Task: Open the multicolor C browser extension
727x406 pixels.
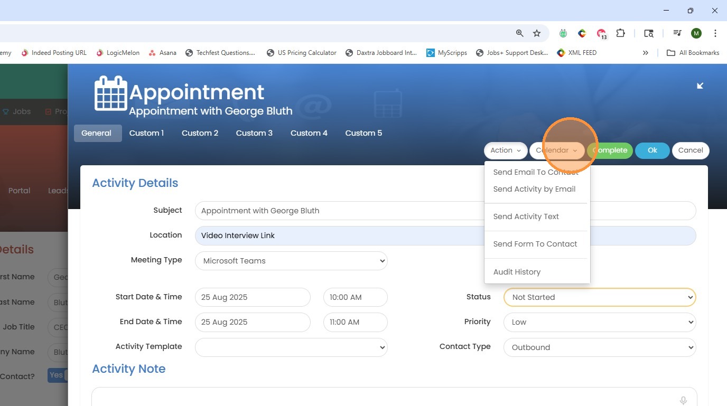Action: coord(582,33)
